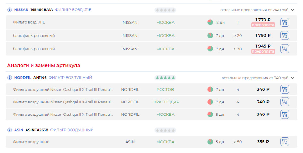303x153 pixels.
Task: Click блок фильтровальный in the >20 row
Action: click(34, 36)
